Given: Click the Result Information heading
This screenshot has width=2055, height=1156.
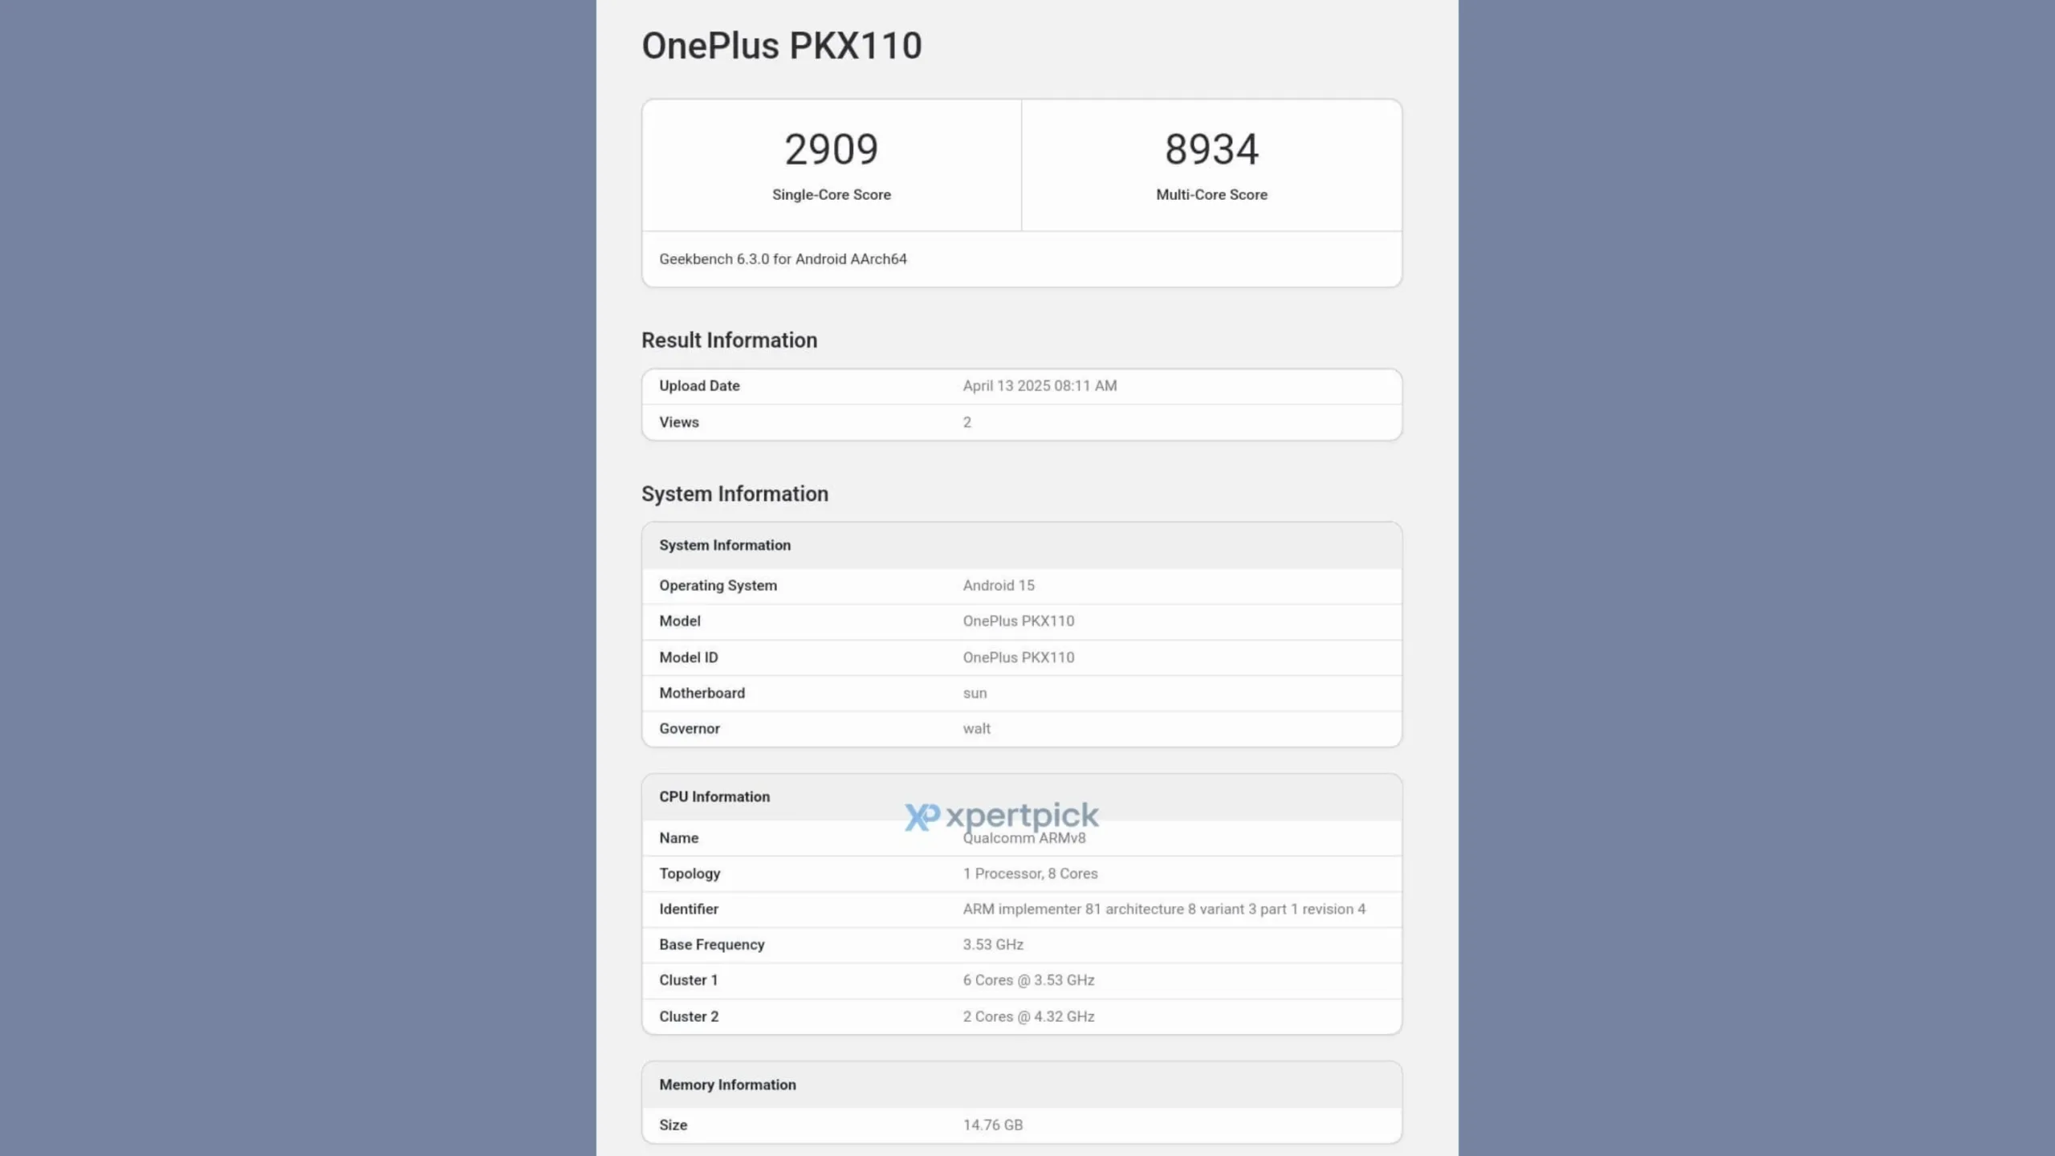Looking at the screenshot, I should pos(729,340).
